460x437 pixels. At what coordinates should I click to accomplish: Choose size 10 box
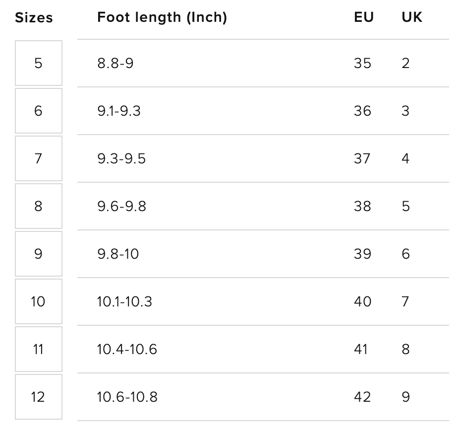[x=38, y=301]
